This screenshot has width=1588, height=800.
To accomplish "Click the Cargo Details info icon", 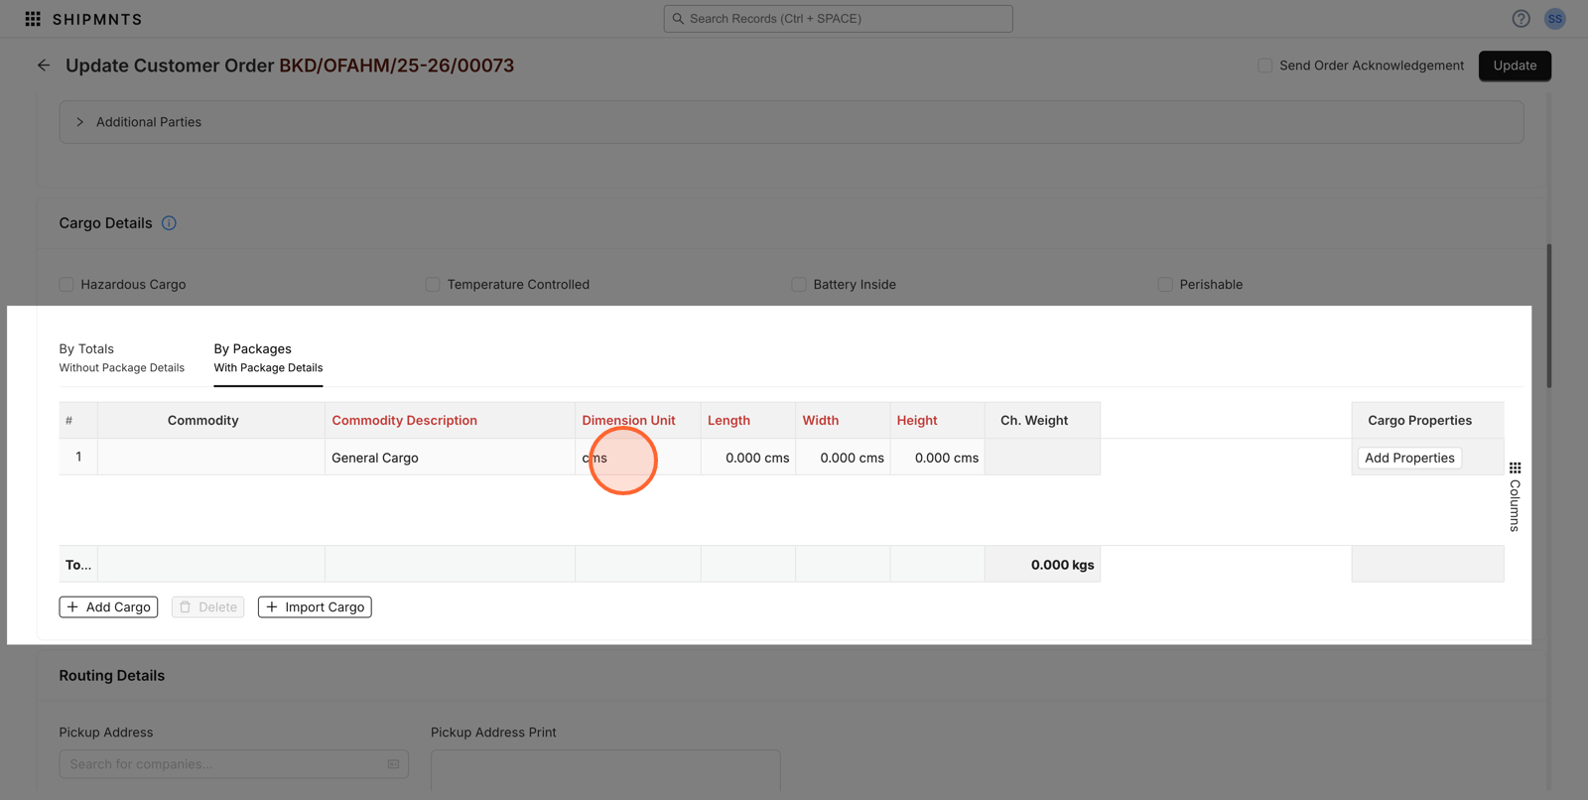I will point(169,223).
